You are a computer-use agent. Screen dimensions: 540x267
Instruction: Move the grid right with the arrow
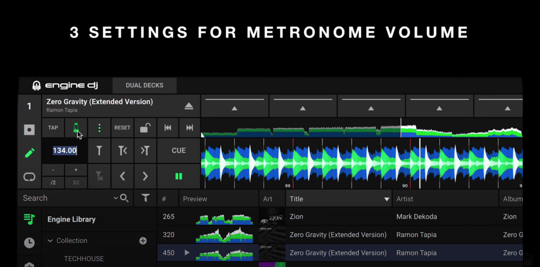(x=146, y=176)
